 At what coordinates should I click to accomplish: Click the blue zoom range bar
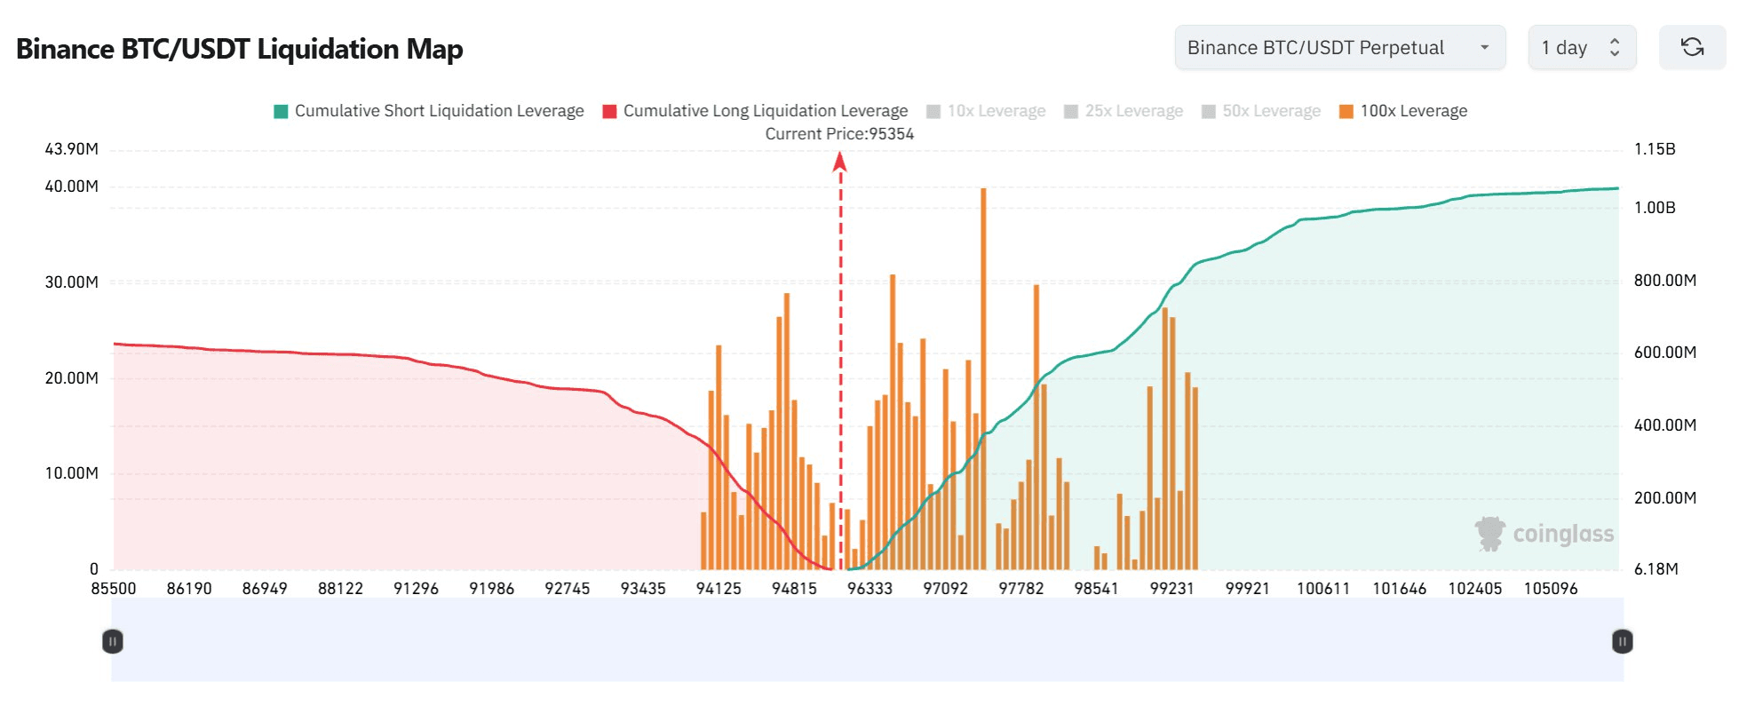[868, 639]
